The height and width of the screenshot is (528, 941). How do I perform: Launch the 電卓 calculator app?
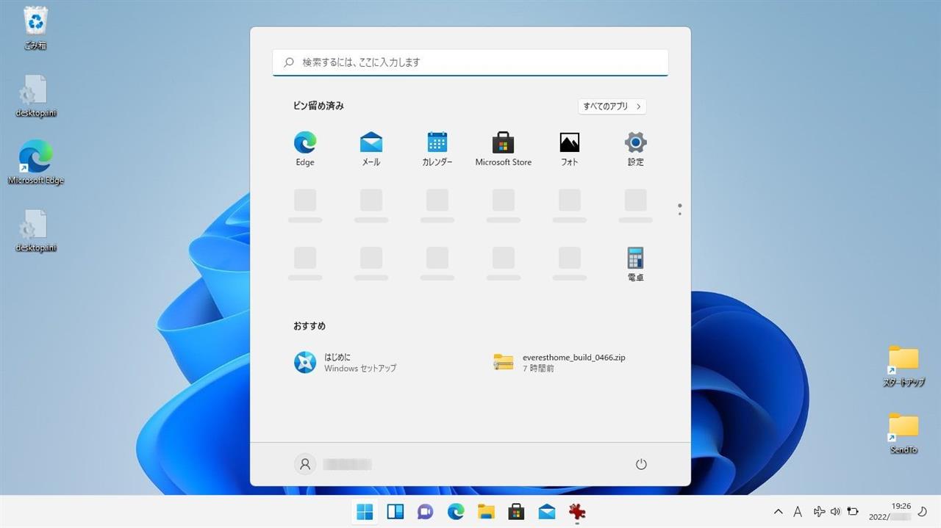(x=636, y=264)
